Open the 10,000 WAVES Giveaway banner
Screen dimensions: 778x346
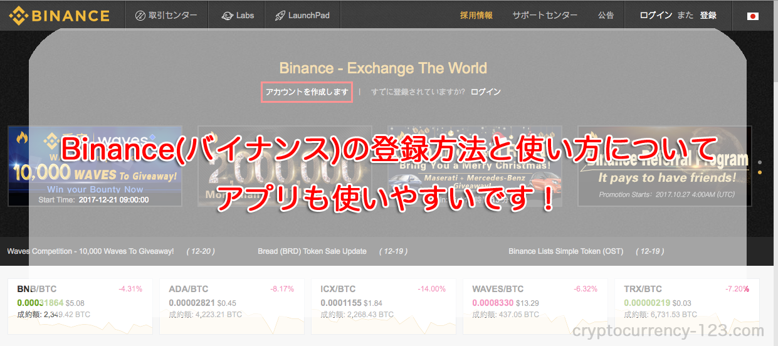95,166
